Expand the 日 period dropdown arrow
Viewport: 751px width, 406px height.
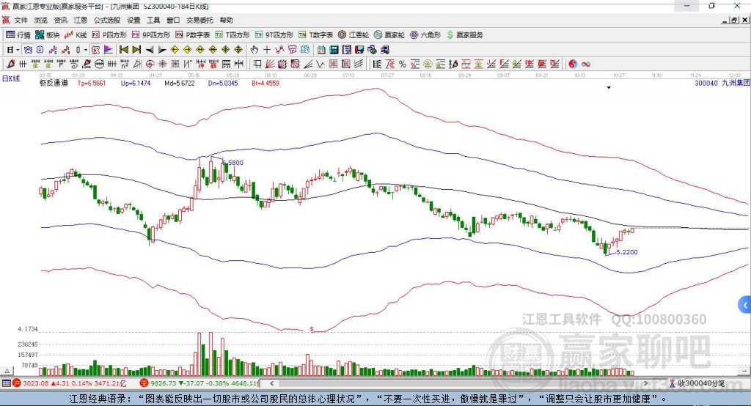tap(18, 50)
